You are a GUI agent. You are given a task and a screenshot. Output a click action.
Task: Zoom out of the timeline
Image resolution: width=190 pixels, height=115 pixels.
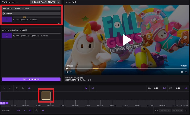click(x=36, y=110)
